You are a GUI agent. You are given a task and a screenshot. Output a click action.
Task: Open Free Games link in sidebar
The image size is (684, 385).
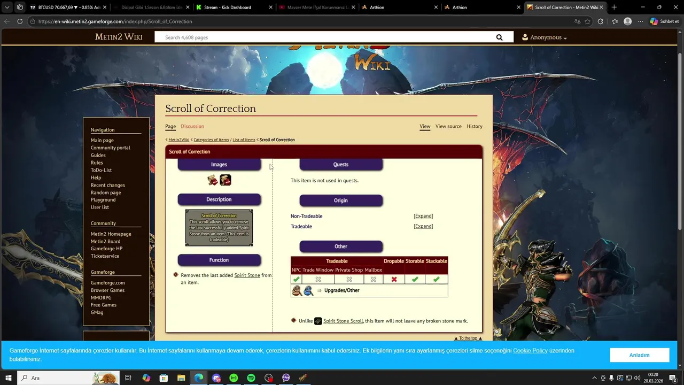(104, 305)
